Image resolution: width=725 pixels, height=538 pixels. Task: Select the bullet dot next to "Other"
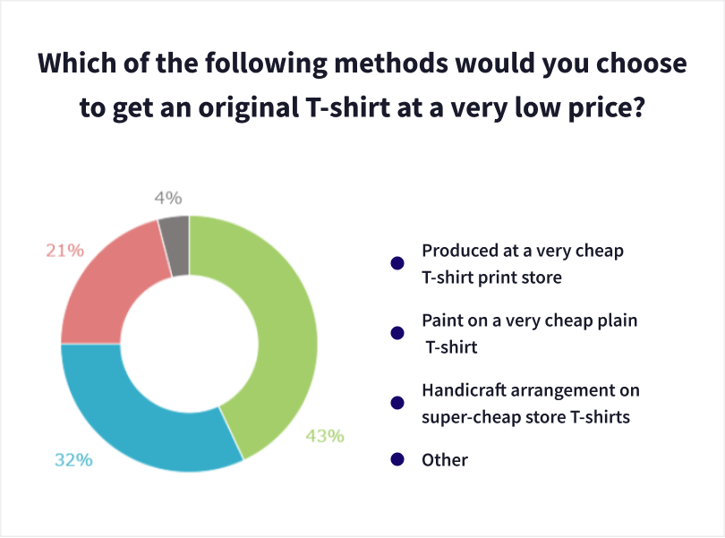coord(397,460)
